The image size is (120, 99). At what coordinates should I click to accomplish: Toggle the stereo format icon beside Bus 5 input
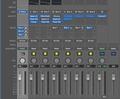(76, 12)
